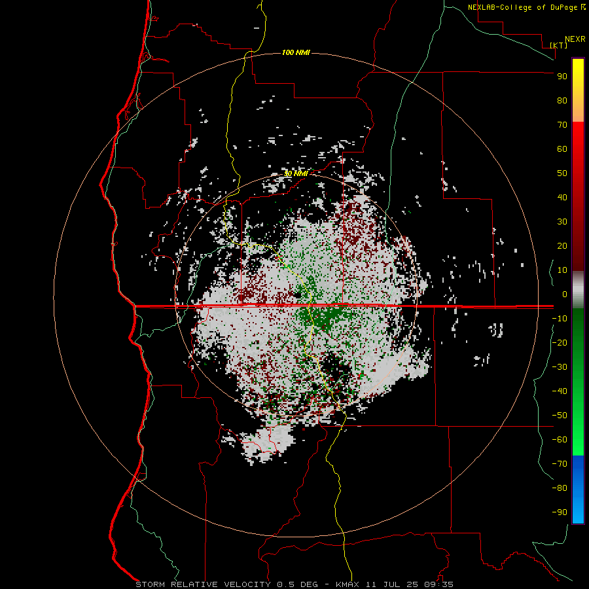Viewport: 589px width, 589px height.
Task: Click the -20 value on the velocity scale
Action: click(560, 342)
